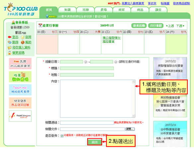
Task: Click the start date clock icon
Action: pyautogui.click(x=86, y=62)
